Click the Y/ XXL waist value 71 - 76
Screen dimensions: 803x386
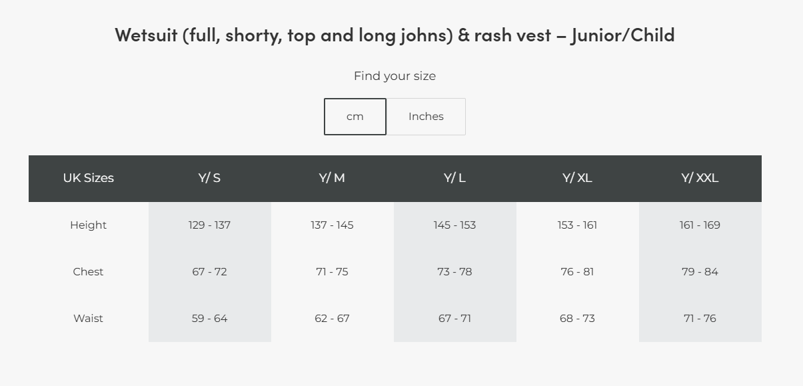(700, 319)
